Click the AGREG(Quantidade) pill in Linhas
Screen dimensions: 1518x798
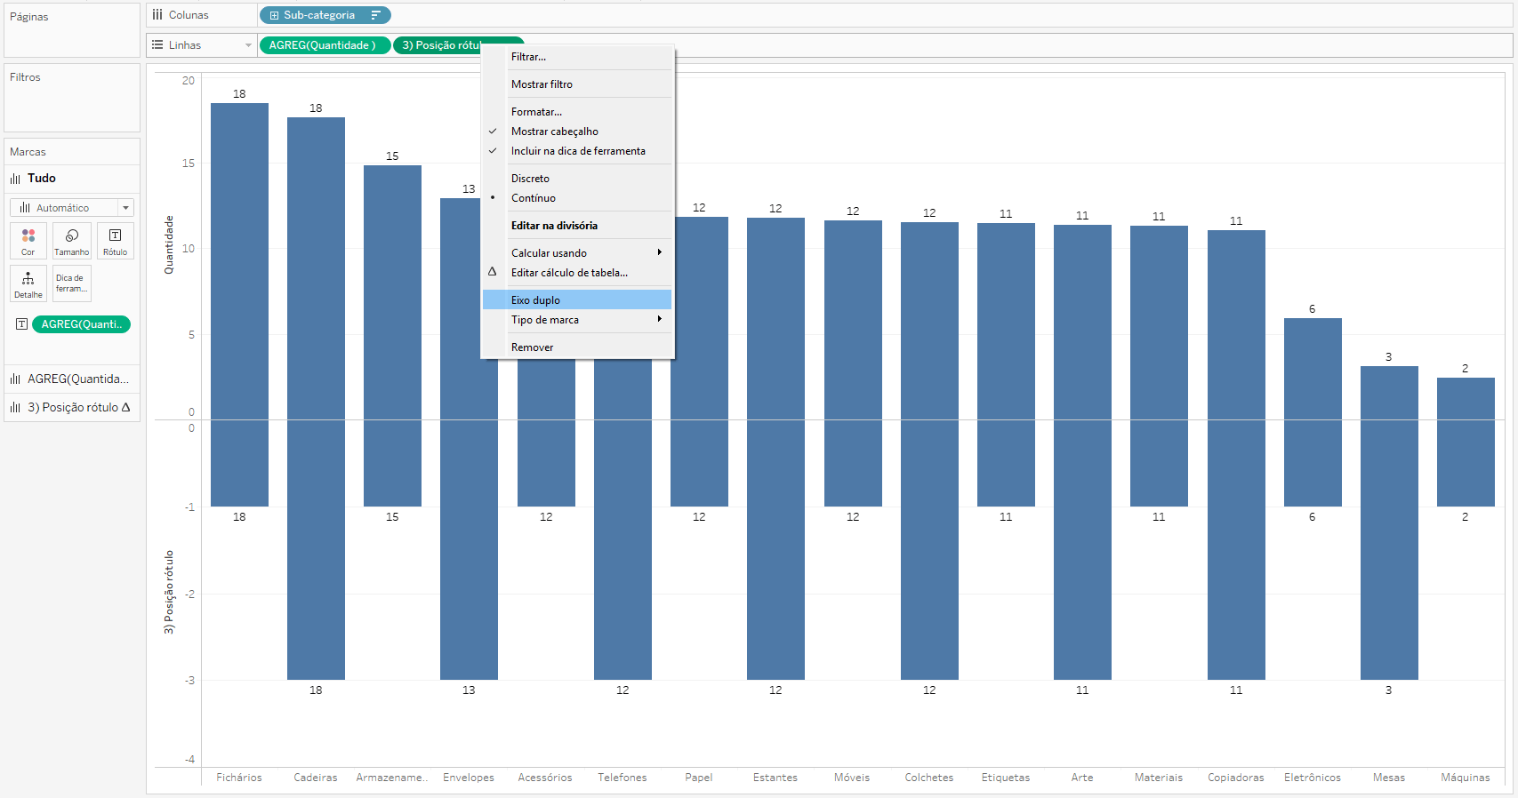(324, 45)
